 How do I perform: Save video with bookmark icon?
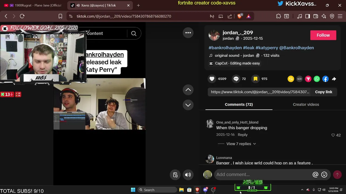[255, 79]
